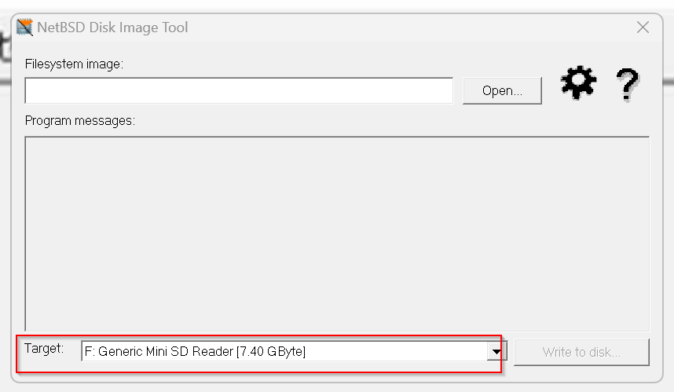Close the NetBSD Disk Image Tool window
674x392 pixels.
tap(643, 27)
